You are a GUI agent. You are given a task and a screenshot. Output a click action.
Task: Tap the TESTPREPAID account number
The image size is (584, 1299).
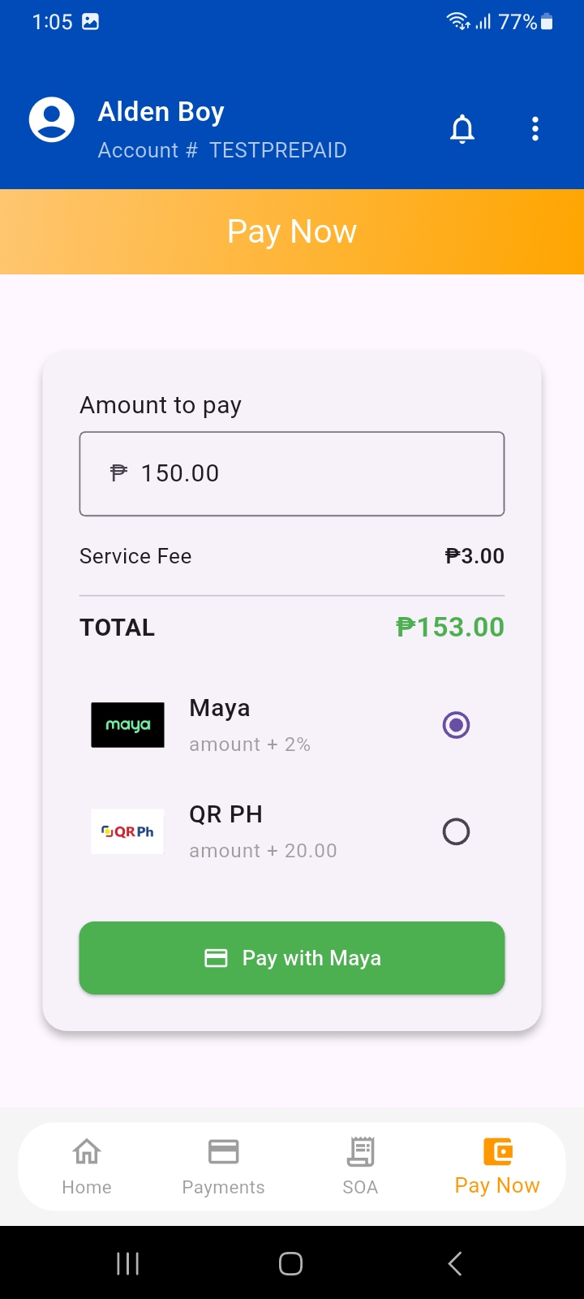coord(277,150)
